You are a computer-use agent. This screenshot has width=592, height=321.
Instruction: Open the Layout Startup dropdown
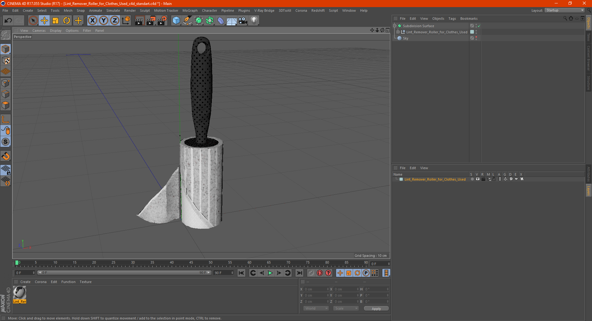(565, 10)
